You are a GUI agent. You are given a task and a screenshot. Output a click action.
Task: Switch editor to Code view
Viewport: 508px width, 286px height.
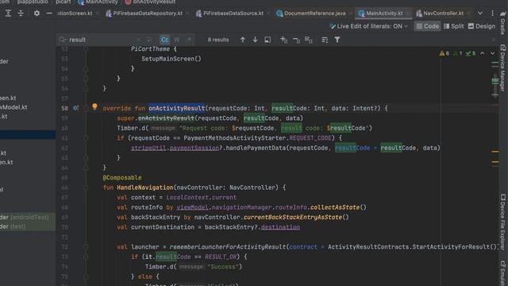[x=427, y=26]
